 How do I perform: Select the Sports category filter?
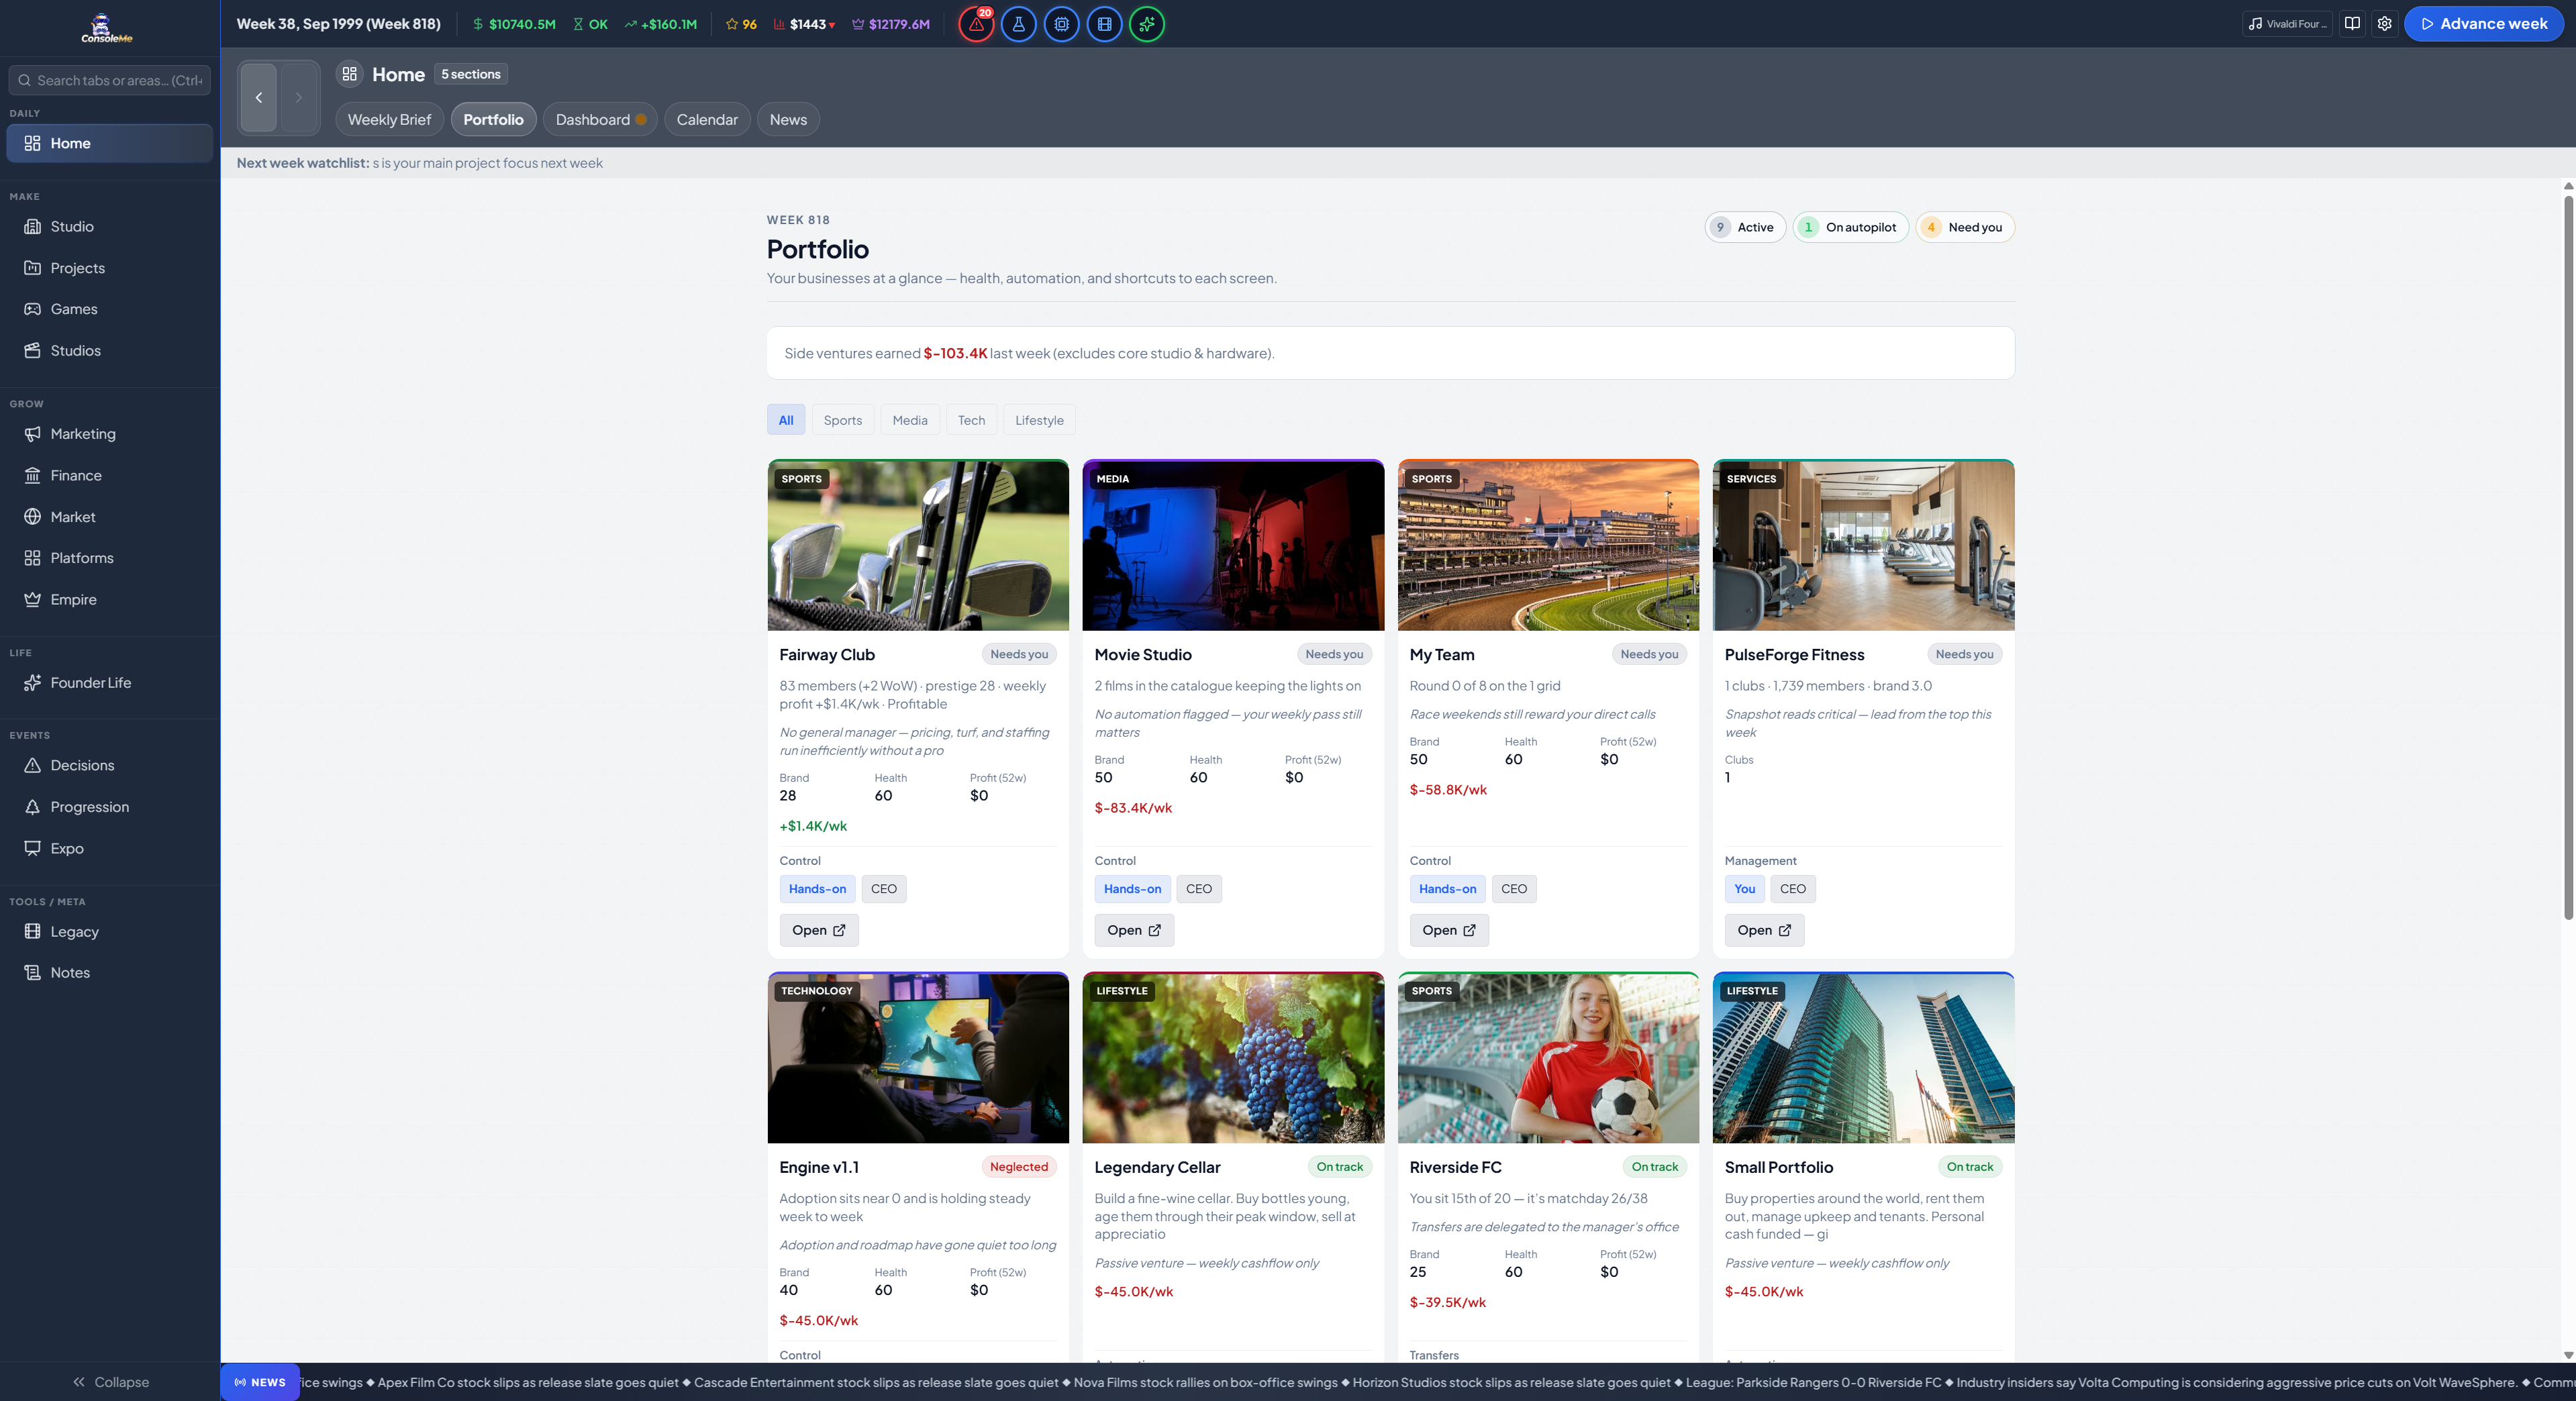pos(842,420)
